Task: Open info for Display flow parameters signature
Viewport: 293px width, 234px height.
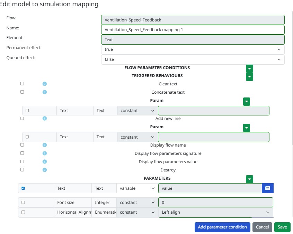Action: [44, 153]
